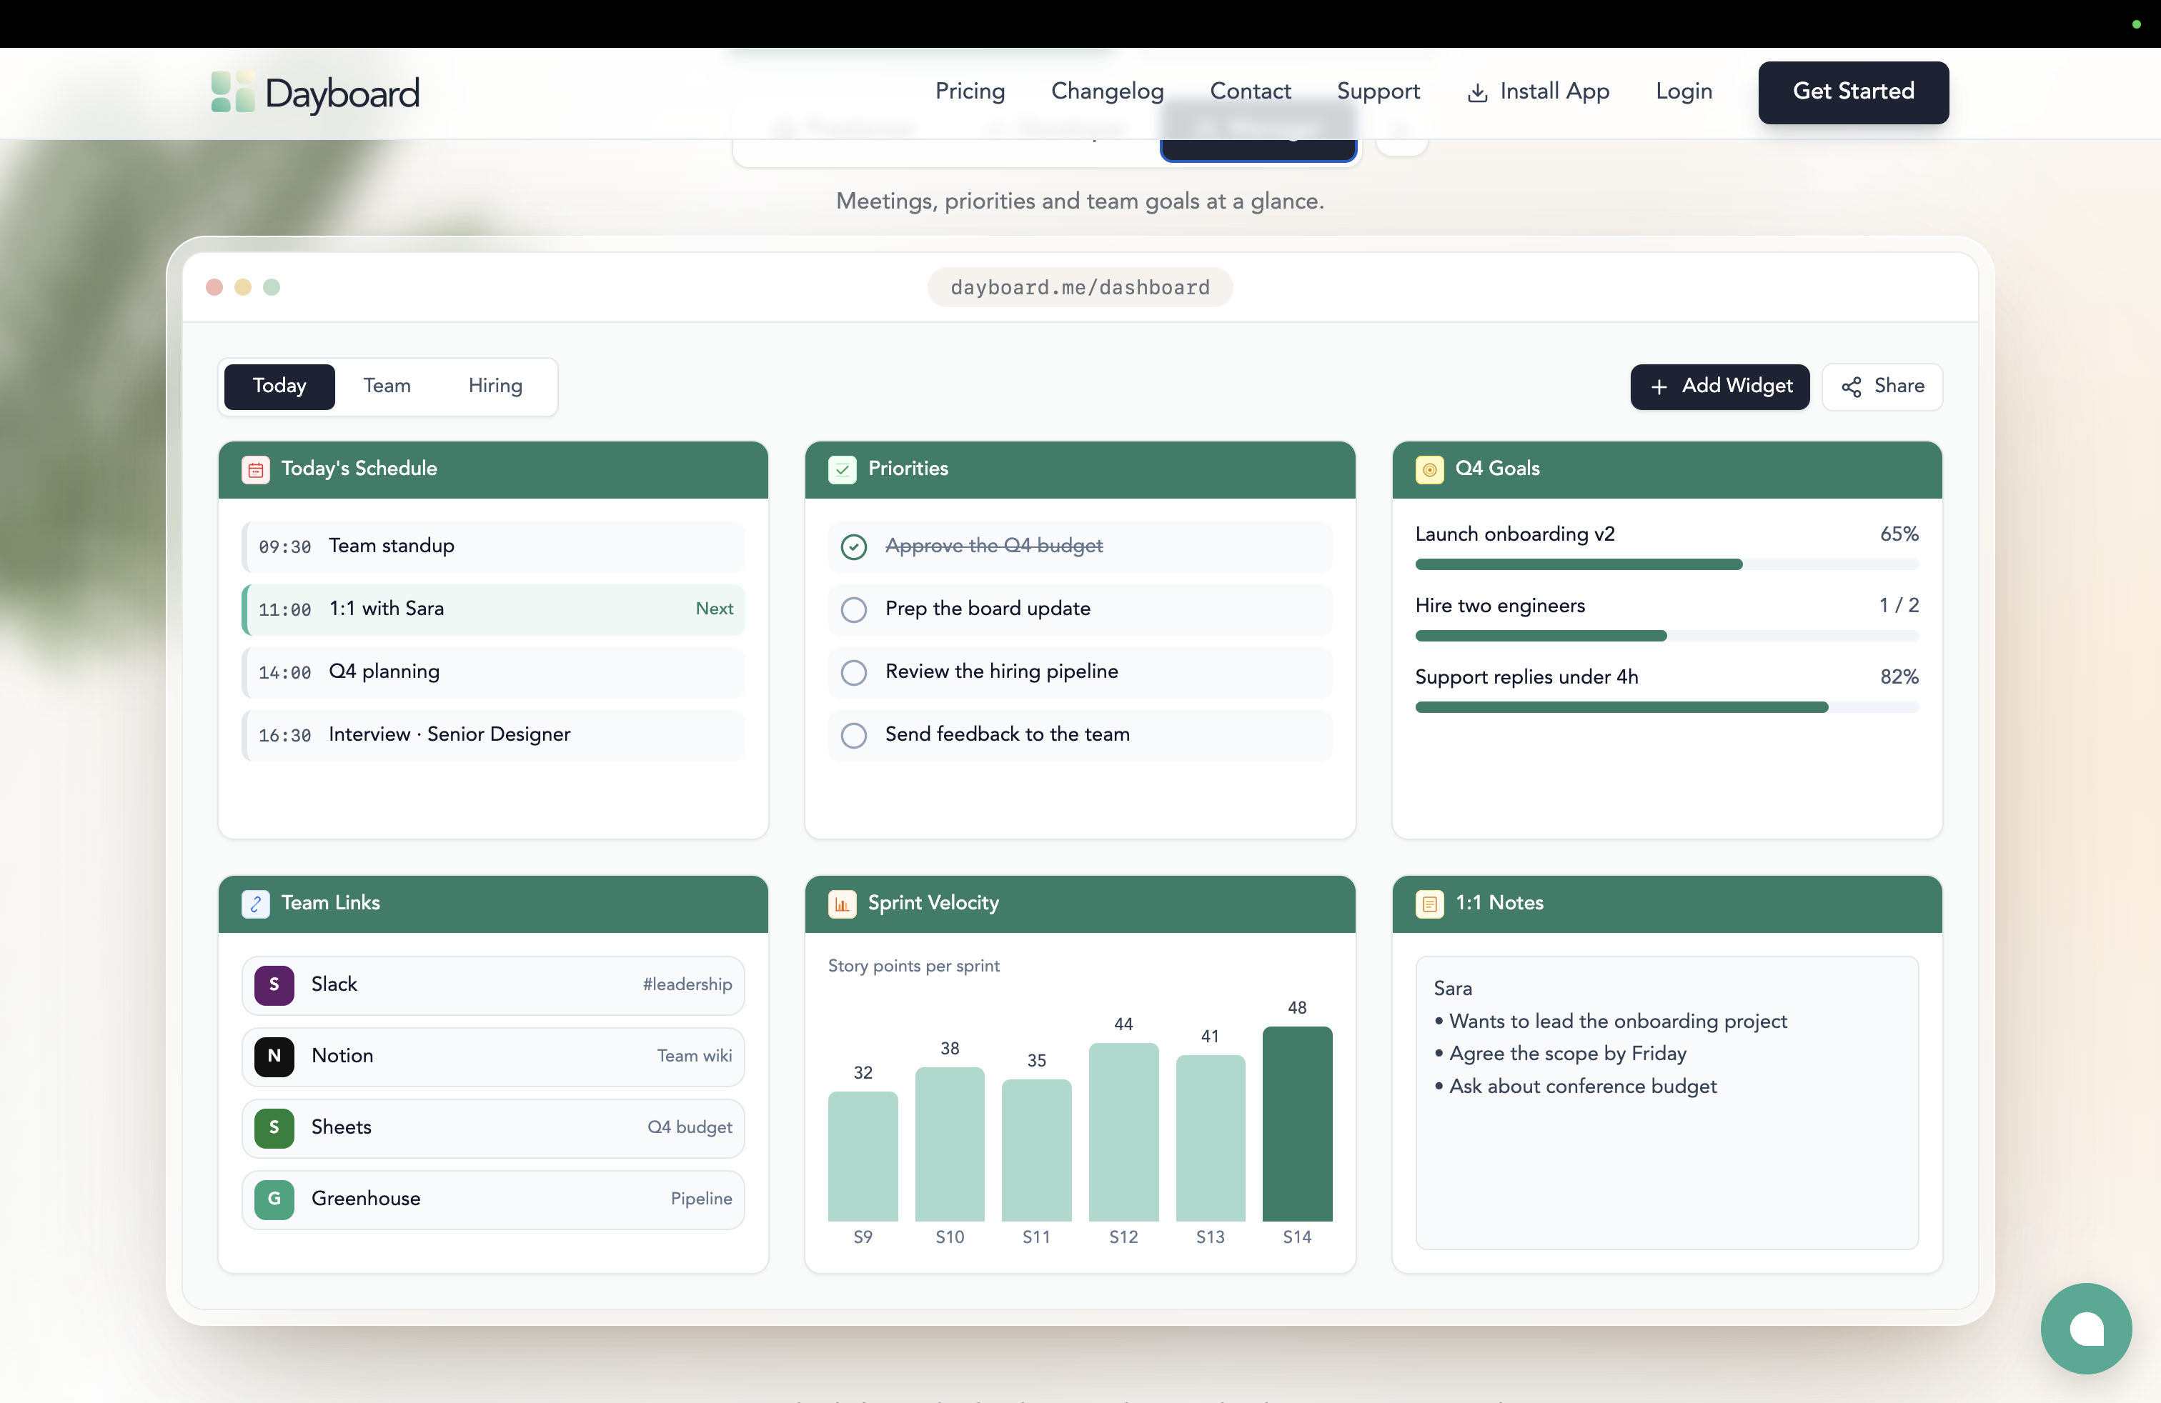Screen dimensions: 2161x1403
Task: Click the Login link
Action: [x=1684, y=91]
